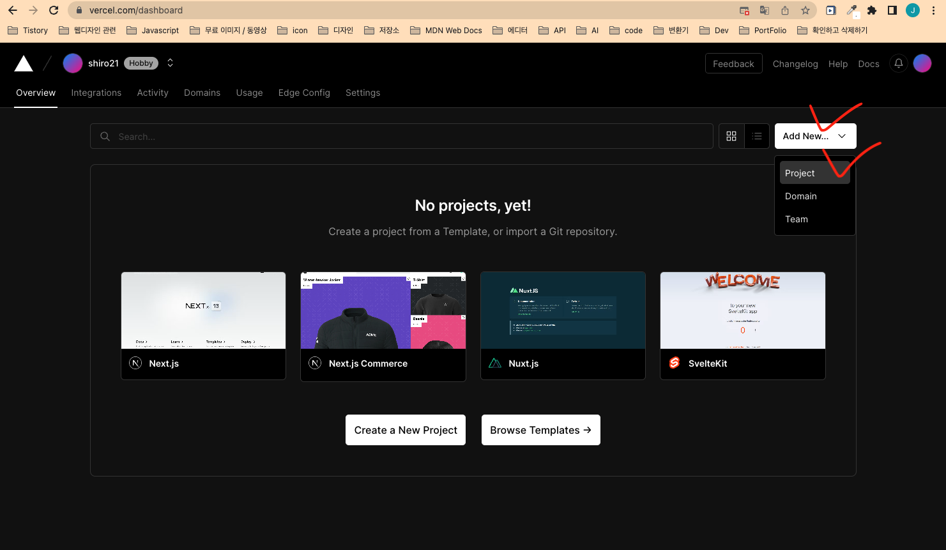Screen dimensions: 946x550
Task: Reload the page
Action: [x=54, y=10]
